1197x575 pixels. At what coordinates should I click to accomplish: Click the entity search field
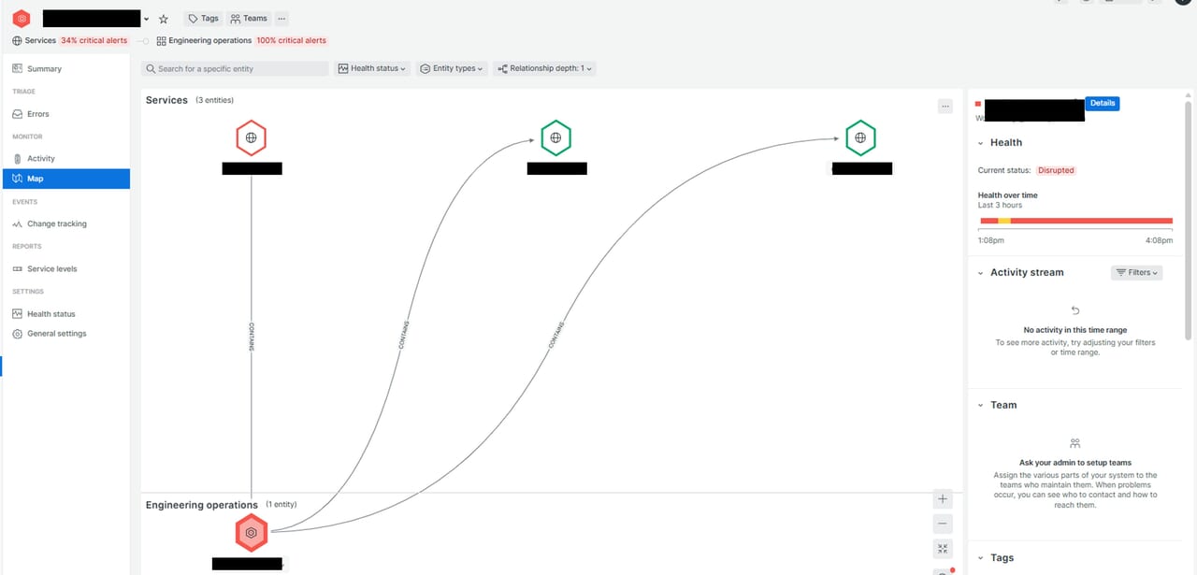235,69
